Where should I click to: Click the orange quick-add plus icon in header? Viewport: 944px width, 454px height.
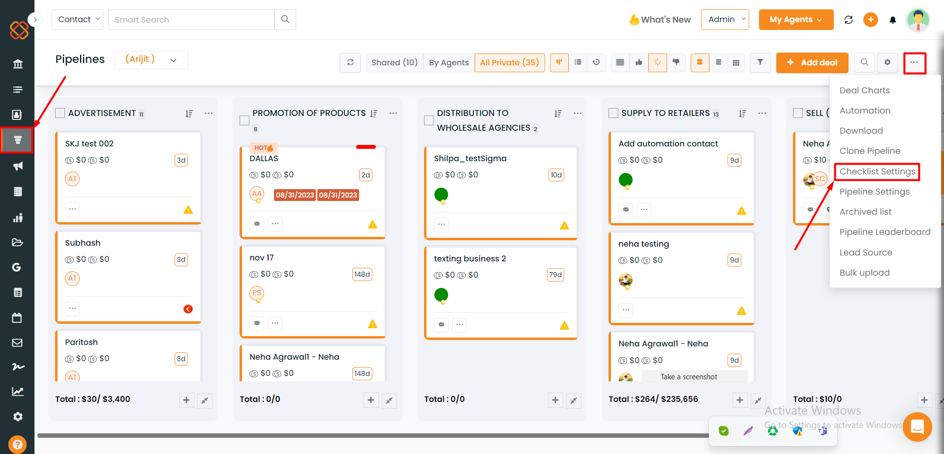click(x=871, y=20)
